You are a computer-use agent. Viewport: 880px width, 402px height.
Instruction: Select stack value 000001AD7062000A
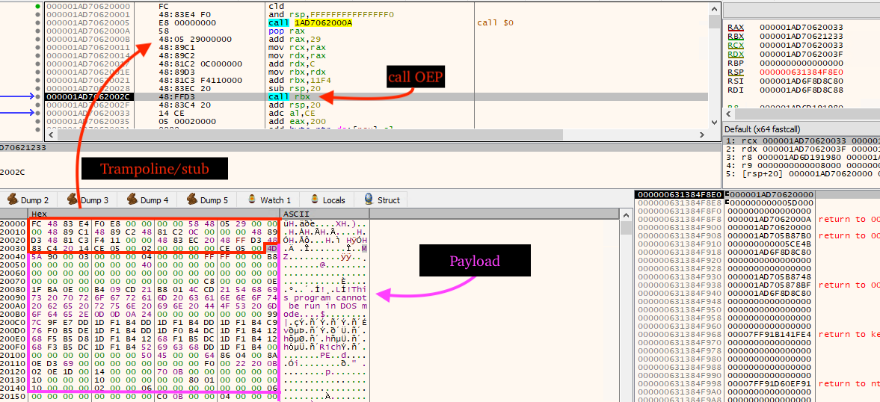point(769,219)
